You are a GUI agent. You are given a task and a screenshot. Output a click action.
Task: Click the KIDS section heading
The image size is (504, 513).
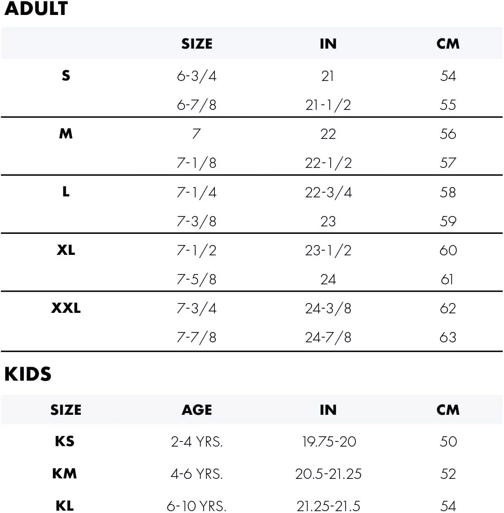[x=28, y=374]
